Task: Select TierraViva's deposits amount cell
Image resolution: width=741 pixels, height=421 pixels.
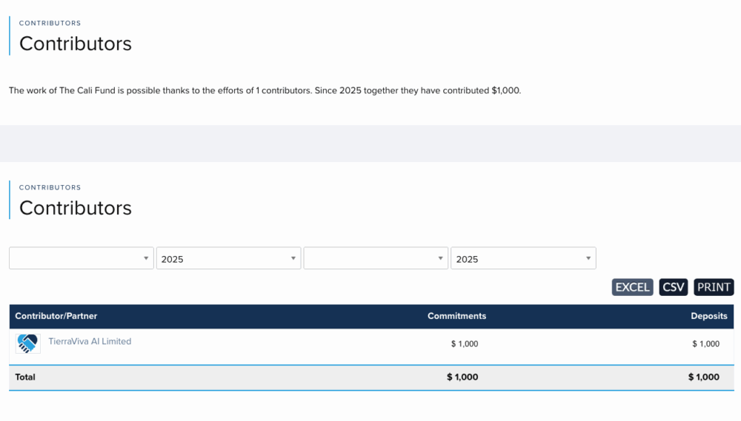Action: pyautogui.click(x=705, y=344)
